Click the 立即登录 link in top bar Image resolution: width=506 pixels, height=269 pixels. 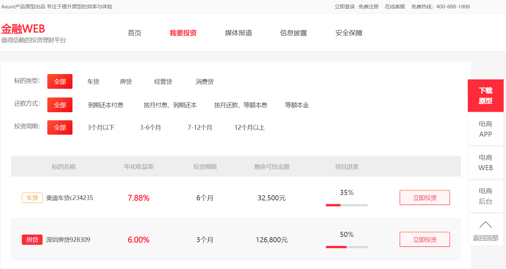click(x=345, y=7)
